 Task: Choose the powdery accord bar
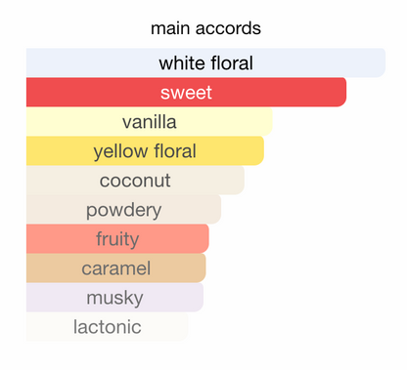click(x=123, y=209)
